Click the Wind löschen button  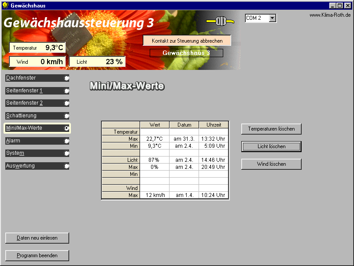(x=271, y=164)
